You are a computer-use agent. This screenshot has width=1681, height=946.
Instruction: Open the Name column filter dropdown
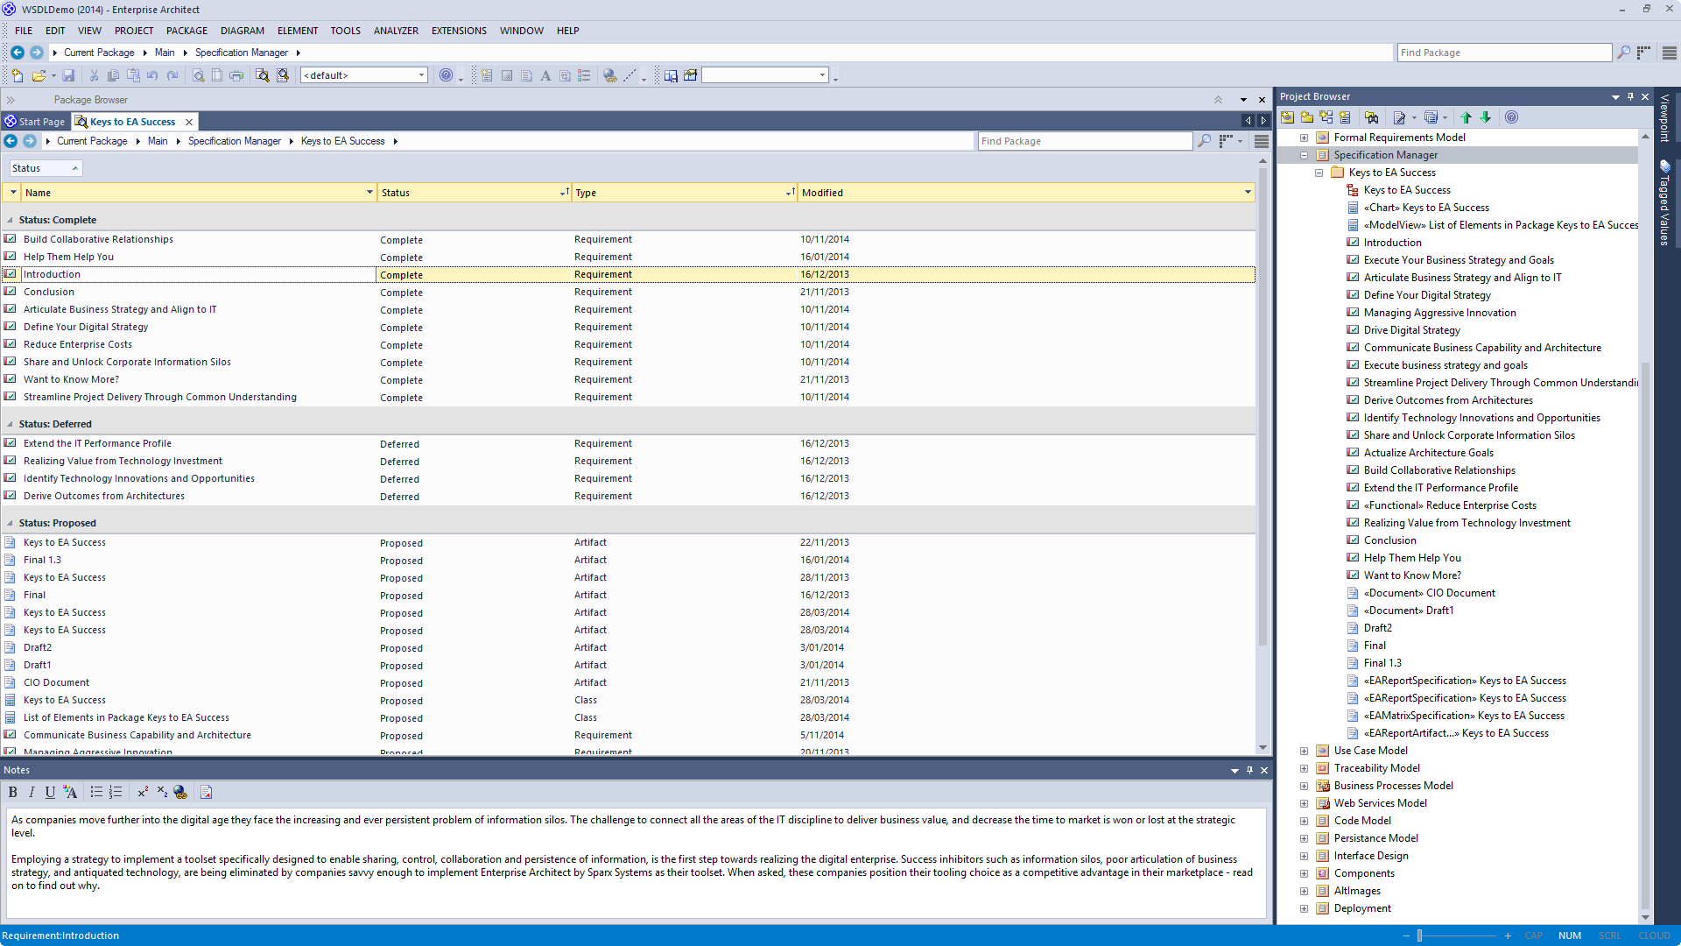pos(369,193)
